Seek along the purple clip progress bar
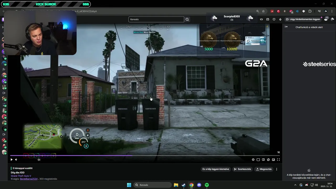336x189 pixels. click(145, 156)
